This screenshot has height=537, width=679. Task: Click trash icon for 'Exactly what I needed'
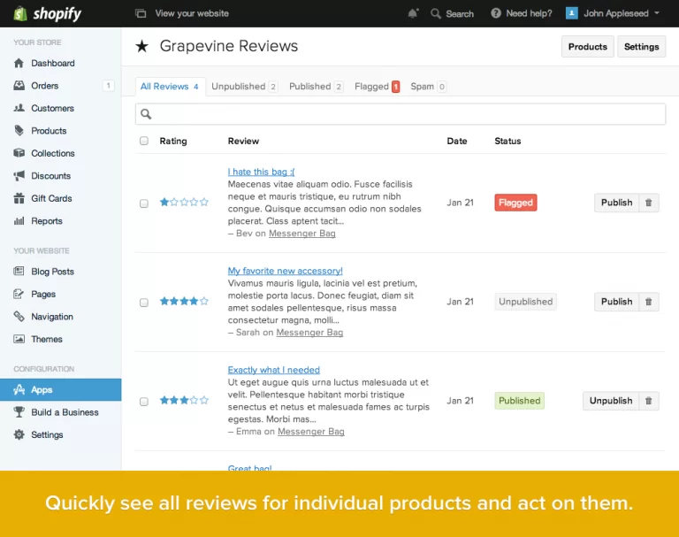tap(649, 401)
